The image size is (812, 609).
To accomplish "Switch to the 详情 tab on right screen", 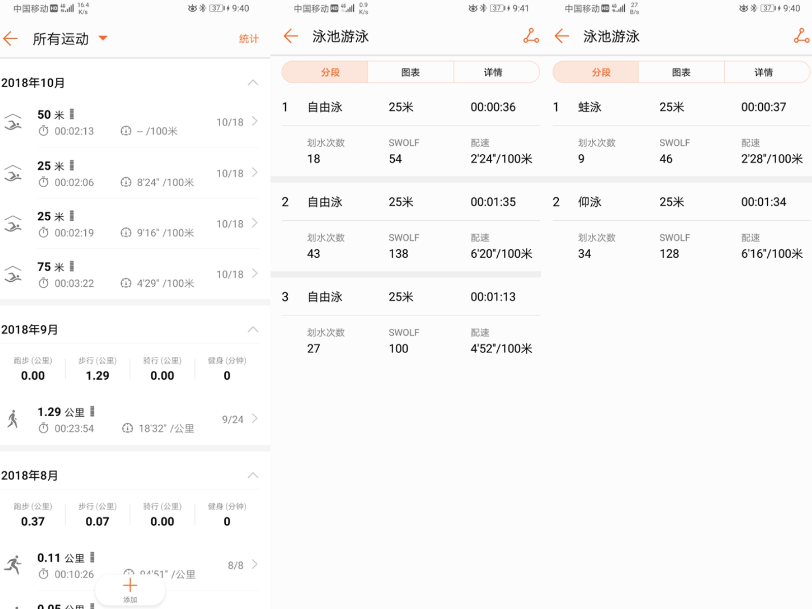I will pyautogui.click(x=763, y=72).
